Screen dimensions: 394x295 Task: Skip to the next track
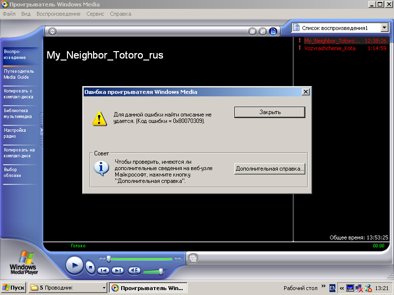click(118, 270)
